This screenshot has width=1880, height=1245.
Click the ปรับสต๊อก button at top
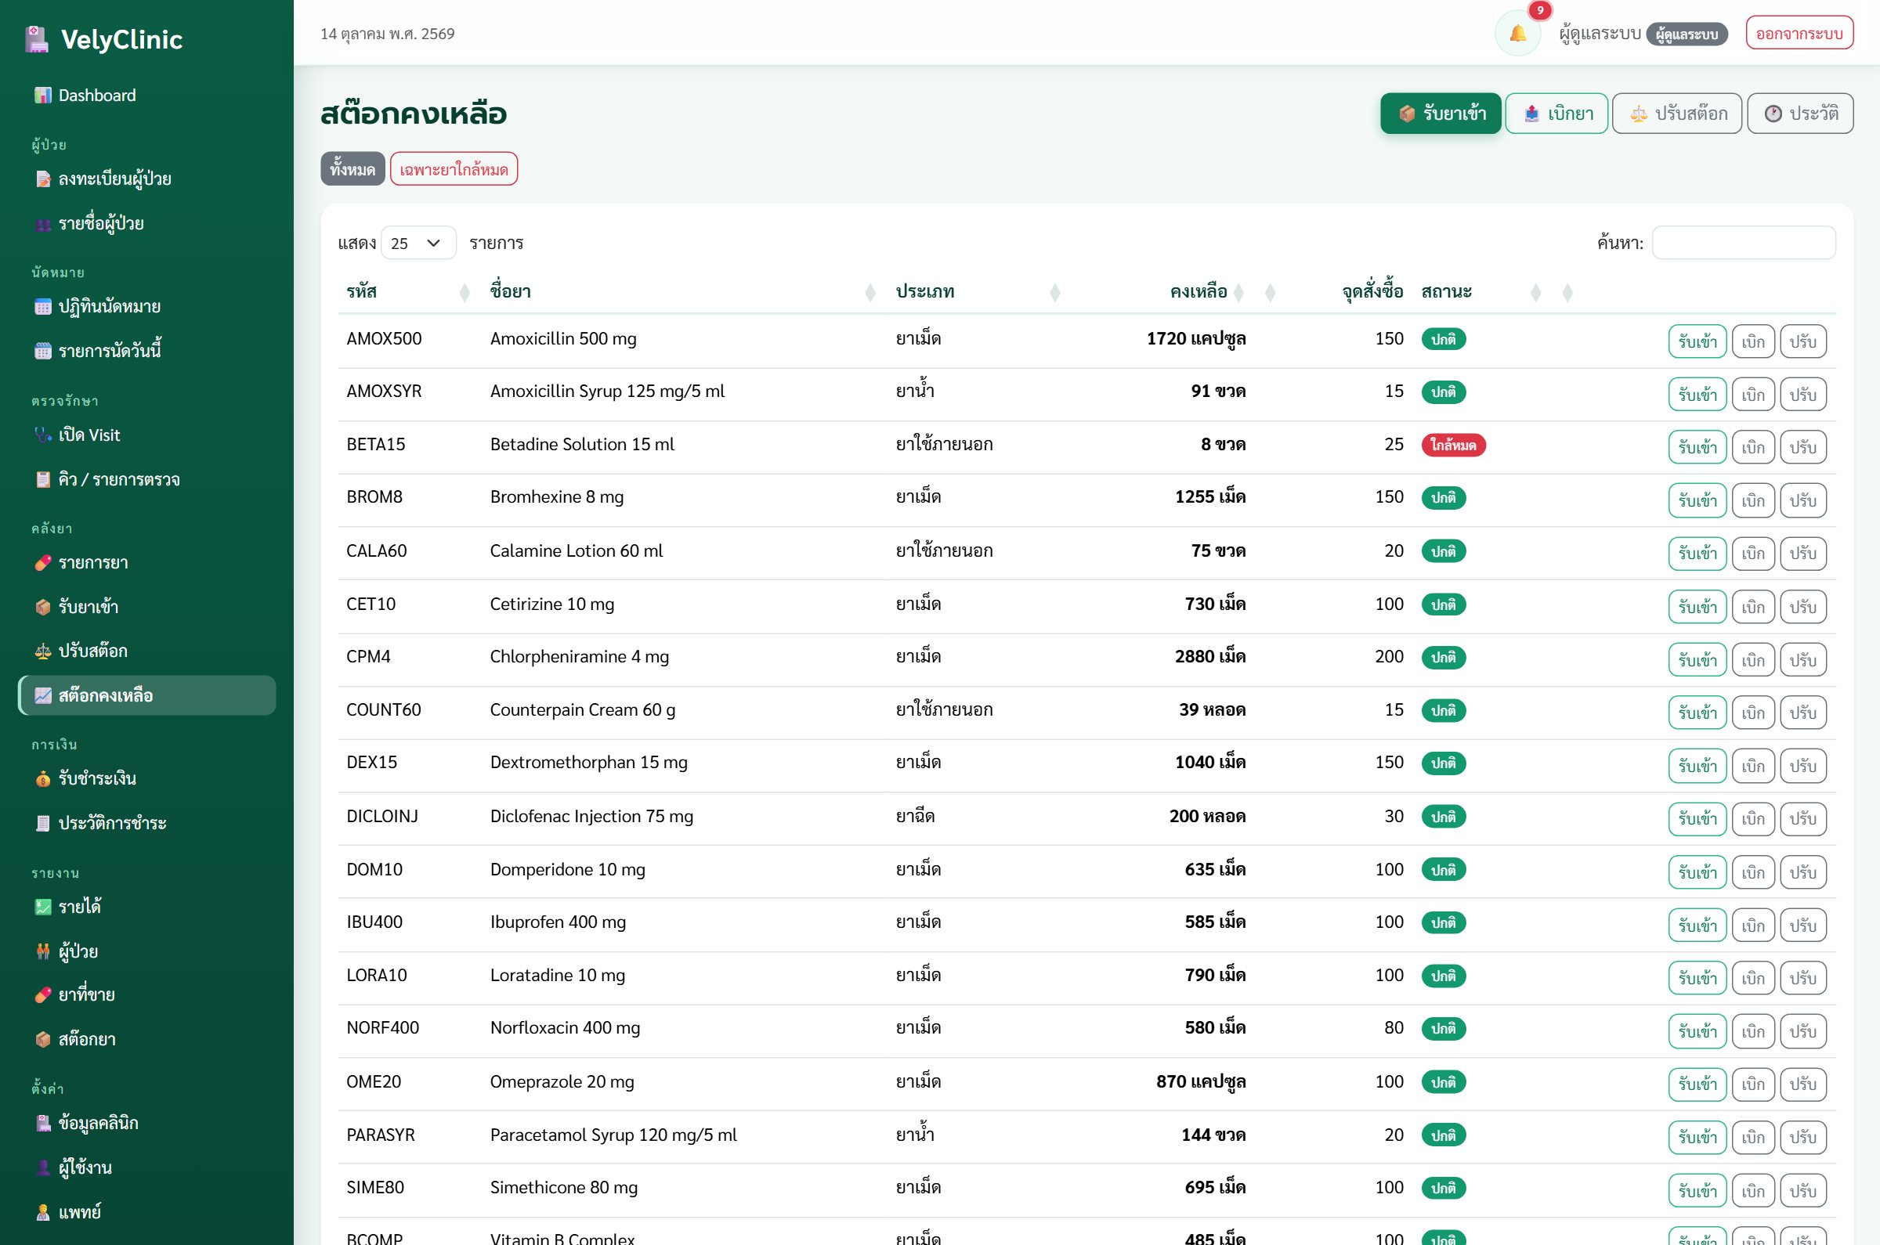1676,114
